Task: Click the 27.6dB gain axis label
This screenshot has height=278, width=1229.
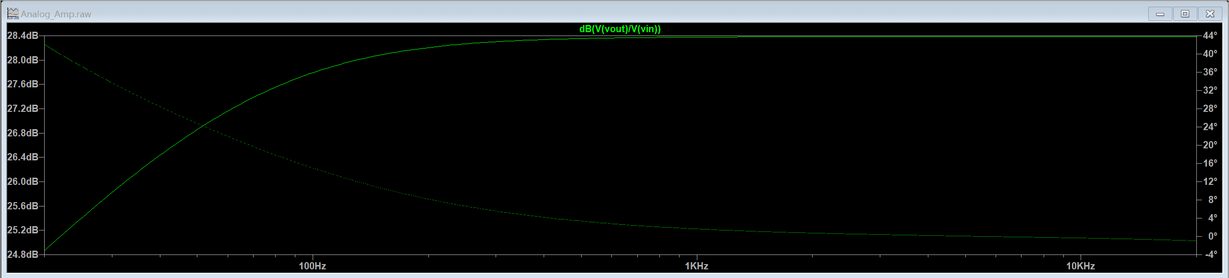Action: click(x=23, y=84)
